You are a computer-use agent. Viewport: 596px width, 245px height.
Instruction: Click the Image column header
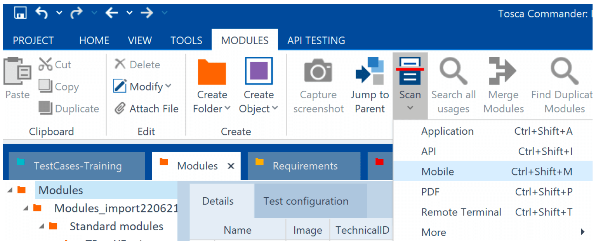[x=308, y=230]
